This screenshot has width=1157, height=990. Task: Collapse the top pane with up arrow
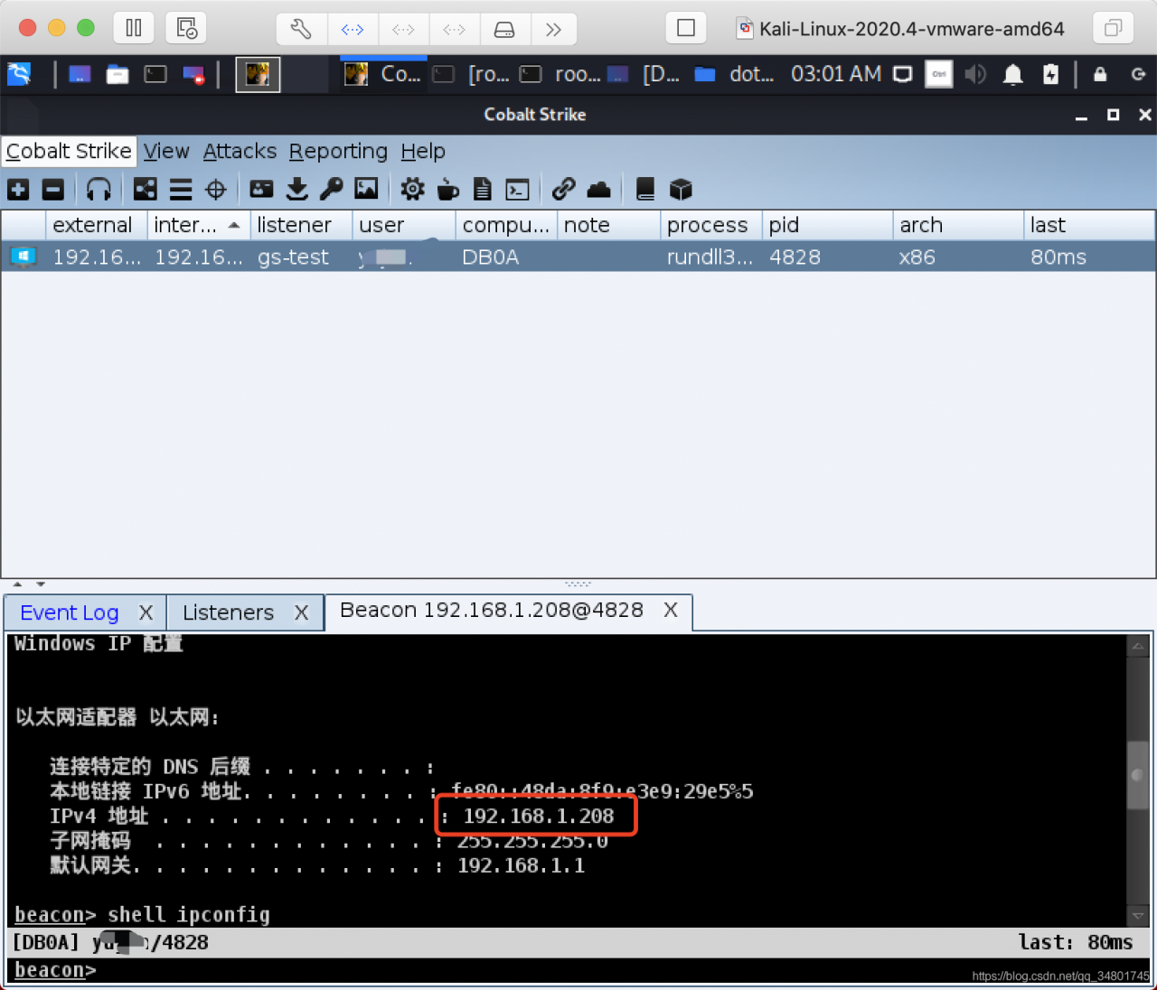tap(17, 584)
